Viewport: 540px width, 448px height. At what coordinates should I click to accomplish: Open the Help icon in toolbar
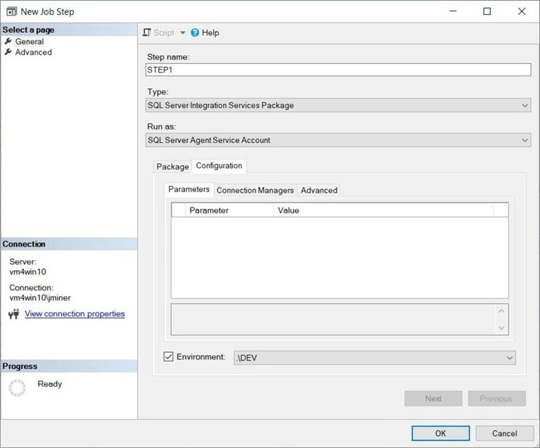tap(195, 33)
